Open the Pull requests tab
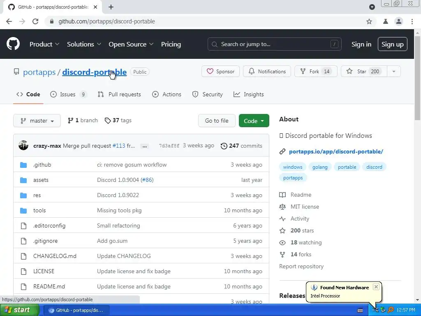Viewport: 421px width, 316px height. pos(119,94)
